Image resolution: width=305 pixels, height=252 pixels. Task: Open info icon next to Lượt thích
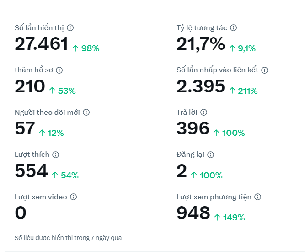[56, 155]
